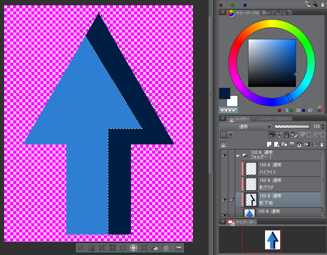Toggle lock transparent pixels
The image size is (327, 255).
point(294,135)
